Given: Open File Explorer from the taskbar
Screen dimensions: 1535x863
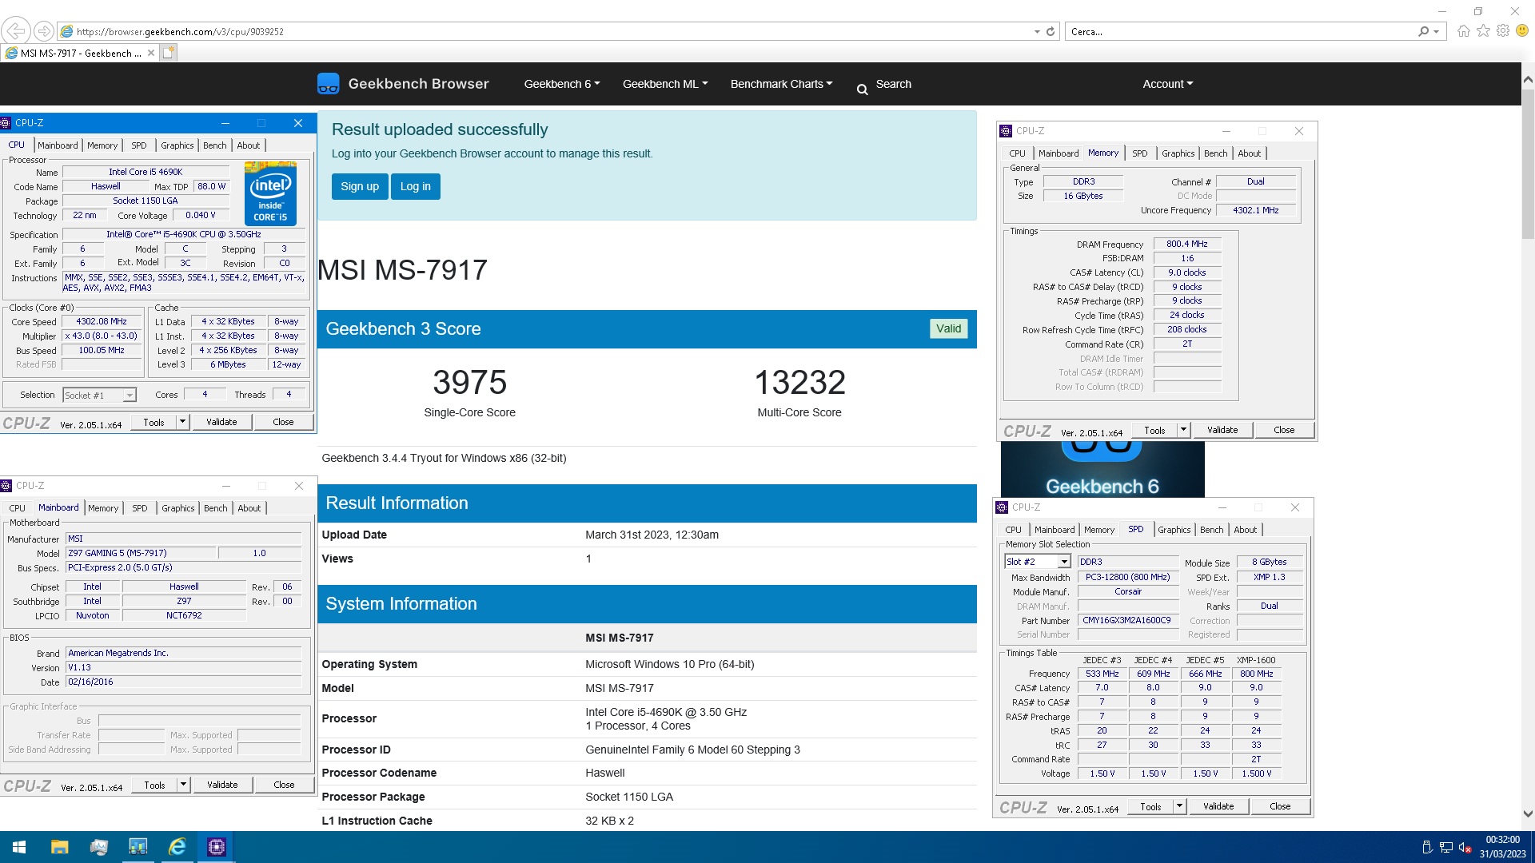Looking at the screenshot, I should point(59,847).
